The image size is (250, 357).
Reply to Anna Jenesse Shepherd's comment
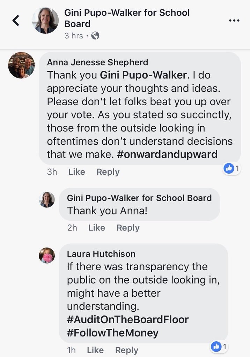(108, 172)
